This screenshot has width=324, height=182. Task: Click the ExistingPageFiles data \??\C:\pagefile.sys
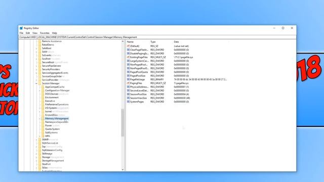pyautogui.click(x=183, y=57)
